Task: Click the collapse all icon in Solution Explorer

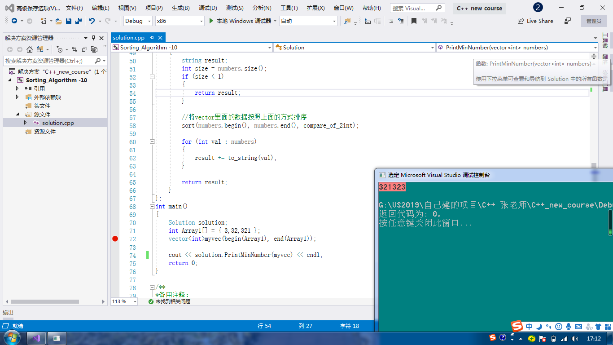Action: 84,49
